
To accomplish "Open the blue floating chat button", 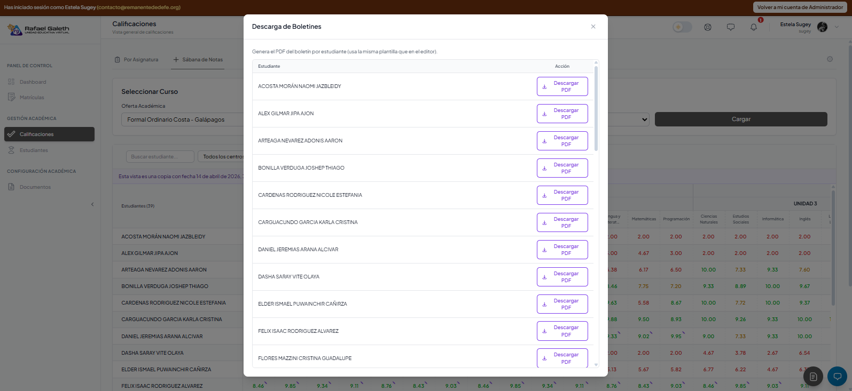I will tap(837, 377).
